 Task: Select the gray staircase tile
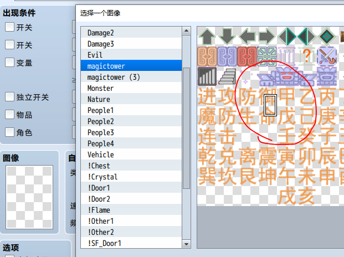(227, 76)
